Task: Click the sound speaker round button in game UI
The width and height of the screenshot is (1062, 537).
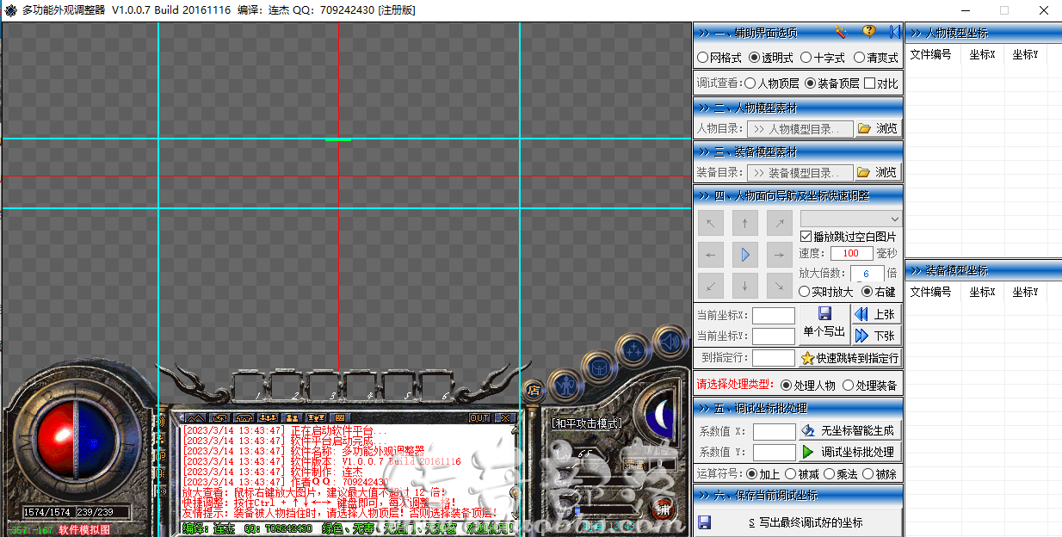Action: coord(669,340)
